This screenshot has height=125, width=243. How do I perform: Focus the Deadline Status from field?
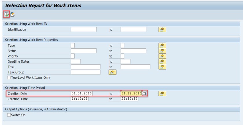click(x=76, y=61)
